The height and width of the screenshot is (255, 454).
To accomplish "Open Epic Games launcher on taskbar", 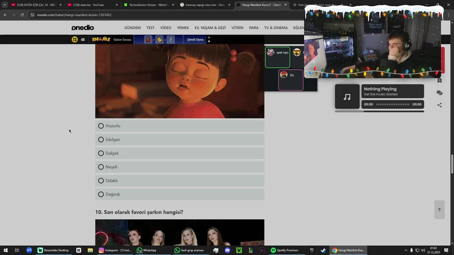I will coord(312,250).
